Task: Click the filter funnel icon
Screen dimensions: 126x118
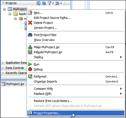Action: point(49,3)
